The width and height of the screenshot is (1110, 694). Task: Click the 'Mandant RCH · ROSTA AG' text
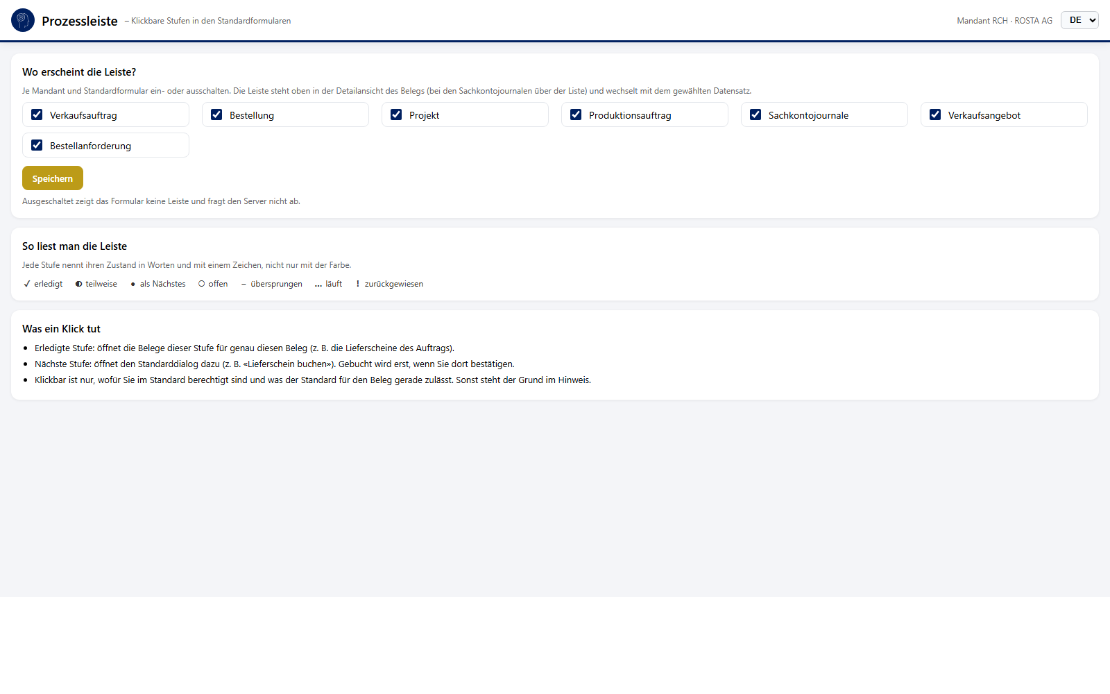[1005, 21]
